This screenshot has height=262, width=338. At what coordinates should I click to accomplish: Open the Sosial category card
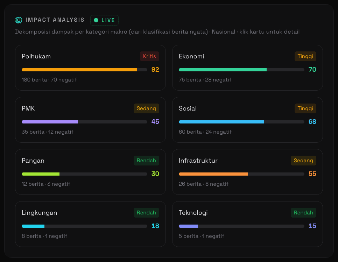pos(247,120)
